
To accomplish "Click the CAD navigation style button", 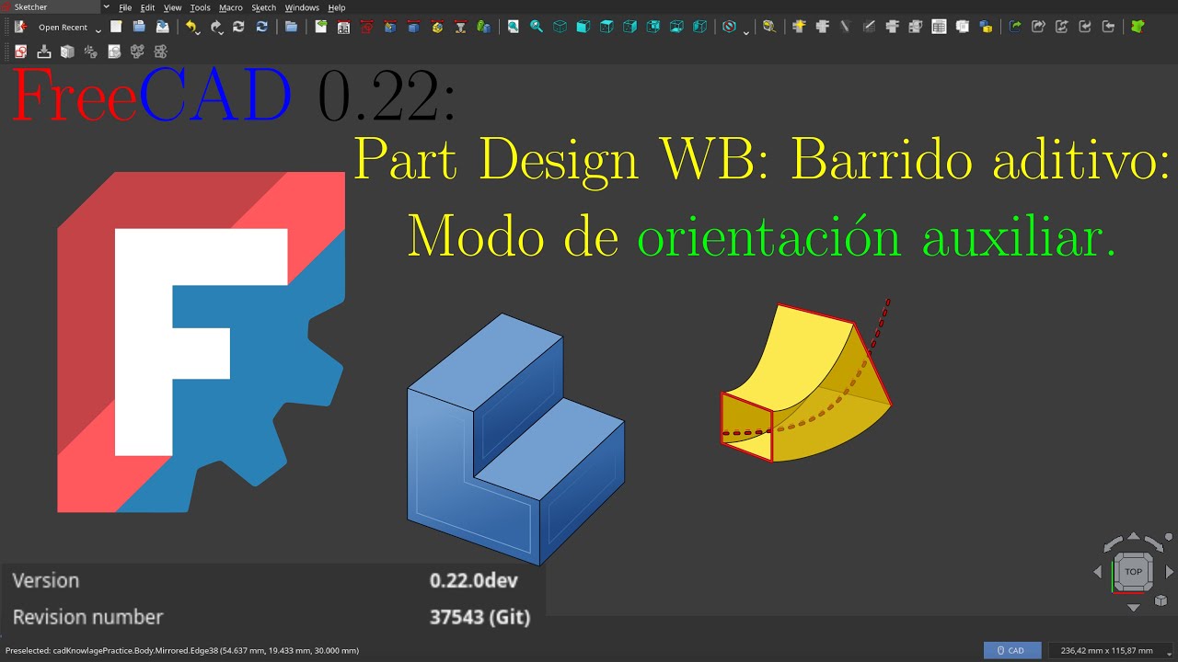I will [1012, 650].
